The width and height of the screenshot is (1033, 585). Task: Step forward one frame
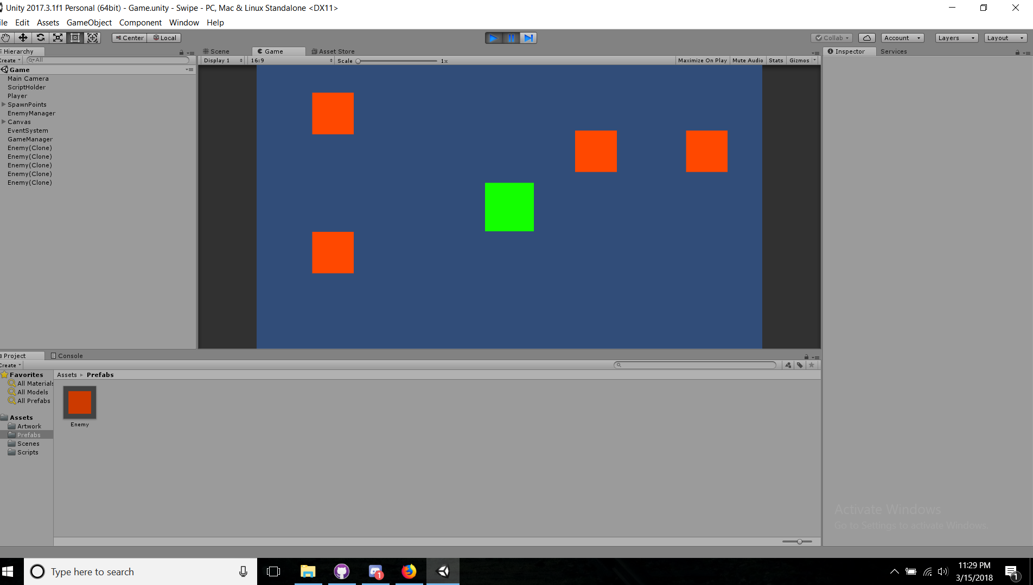tap(528, 38)
